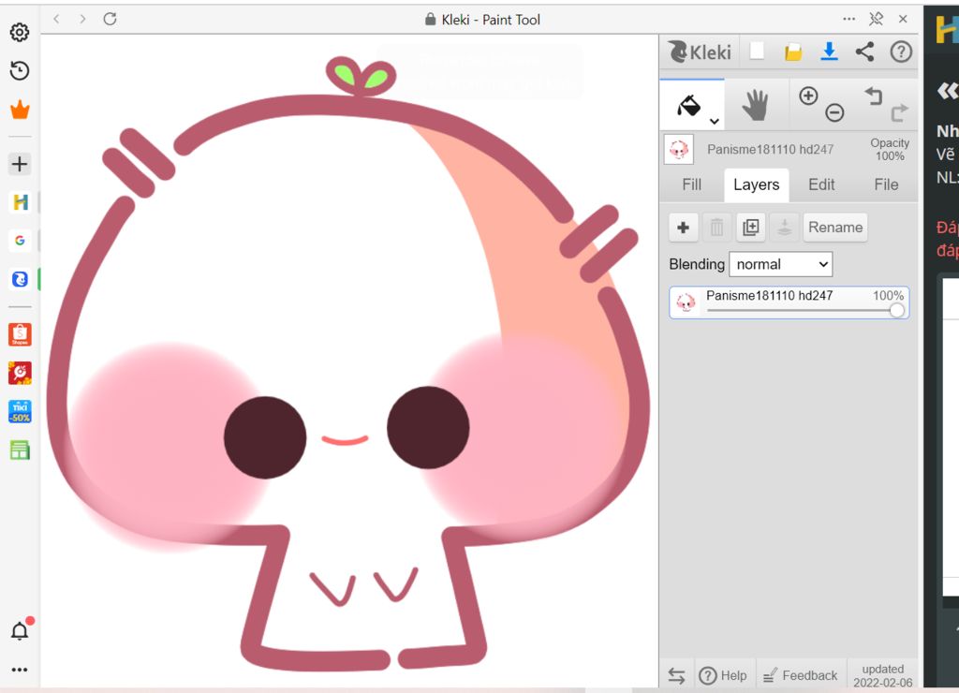Select the Hand pan tool

click(756, 105)
